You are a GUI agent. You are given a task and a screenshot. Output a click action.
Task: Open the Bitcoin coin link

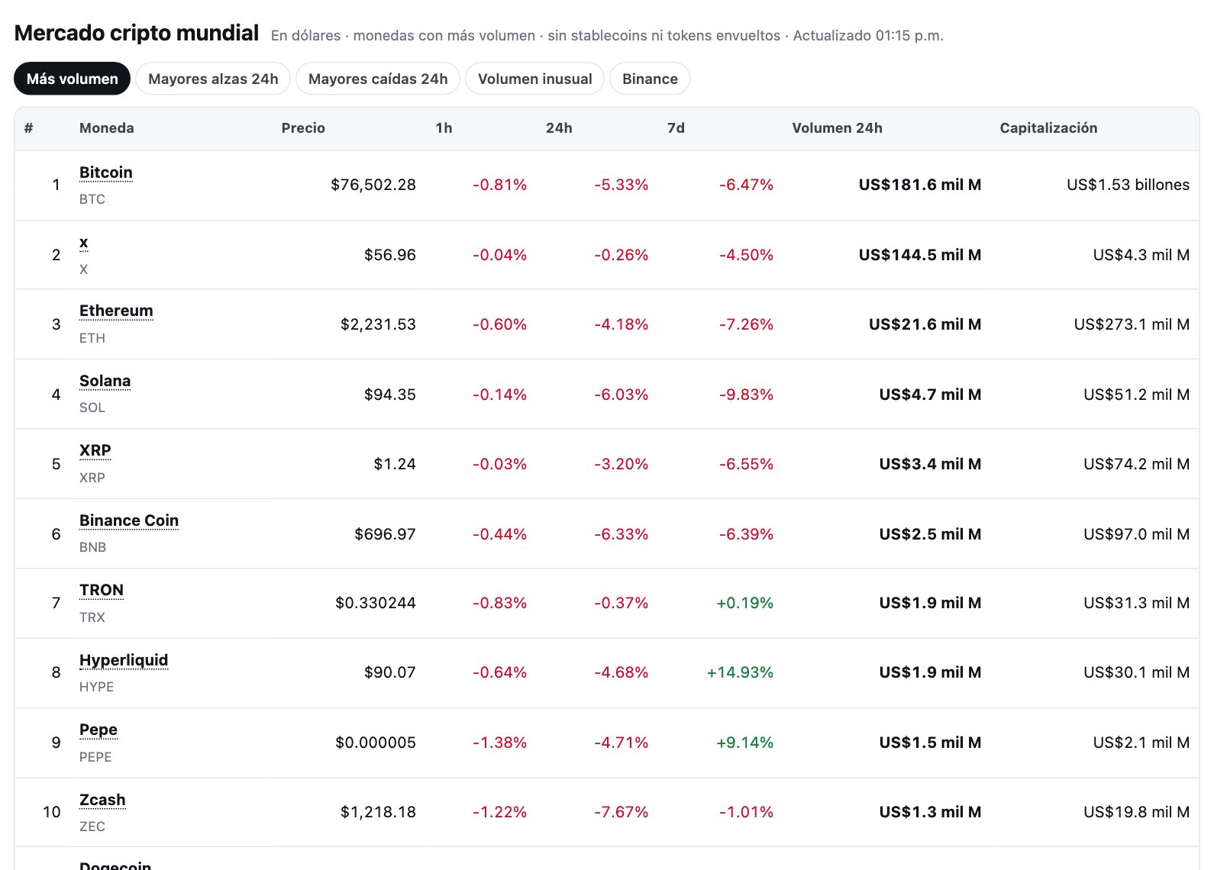coord(106,172)
